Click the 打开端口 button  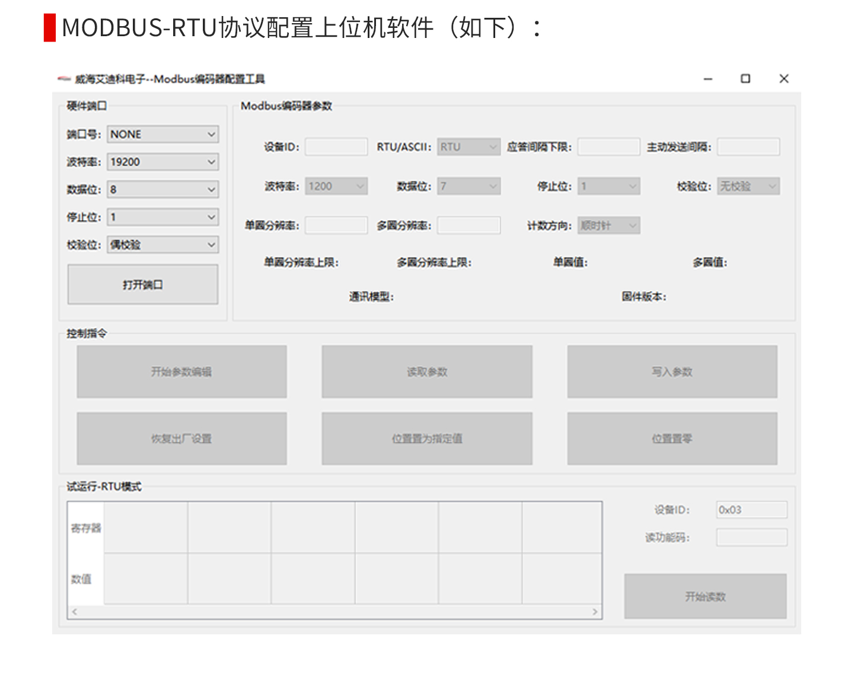[143, 285]
